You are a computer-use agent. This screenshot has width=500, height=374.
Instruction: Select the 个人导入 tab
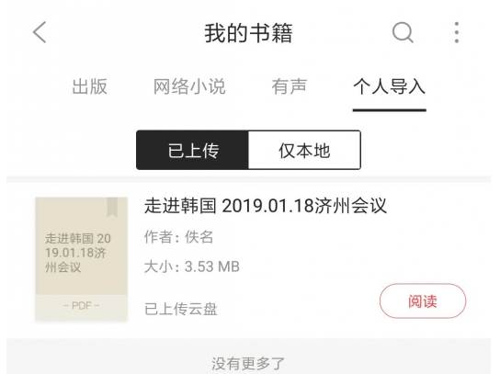coord(390,86)
